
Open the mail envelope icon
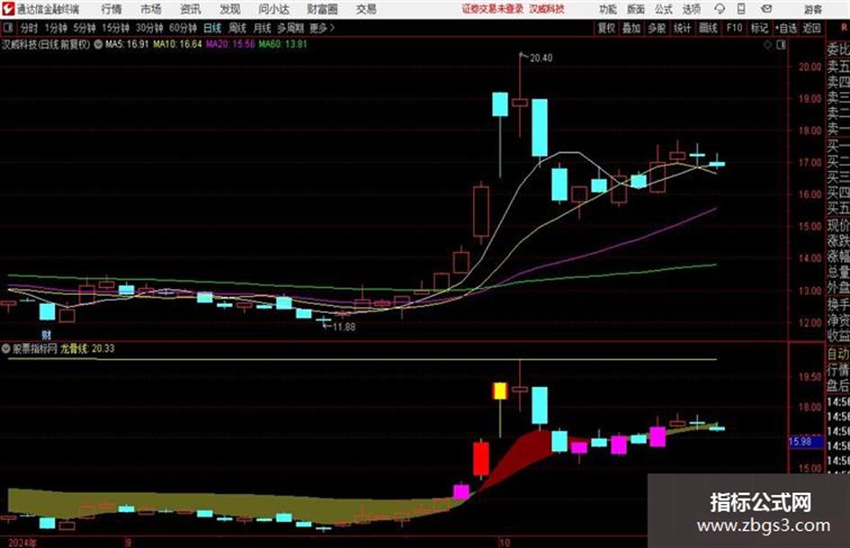(766, 9)
